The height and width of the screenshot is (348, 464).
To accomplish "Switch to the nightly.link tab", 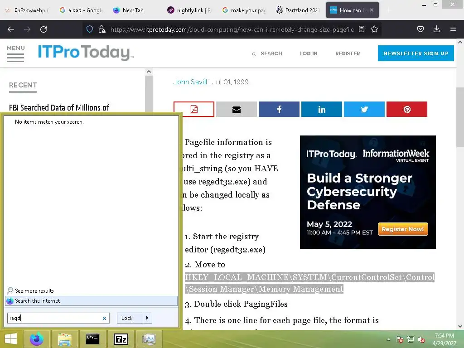I will point(189,10).
